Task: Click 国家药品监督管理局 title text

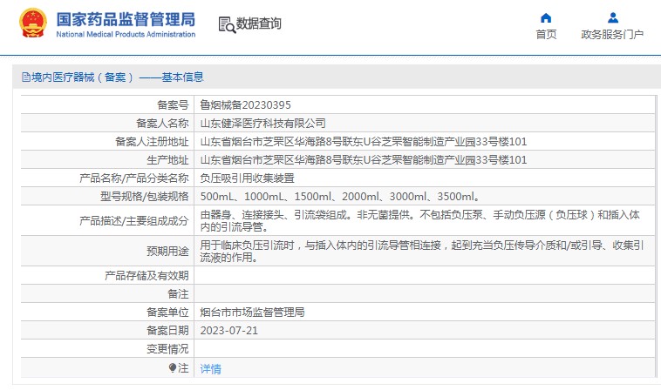Action: 126,19
